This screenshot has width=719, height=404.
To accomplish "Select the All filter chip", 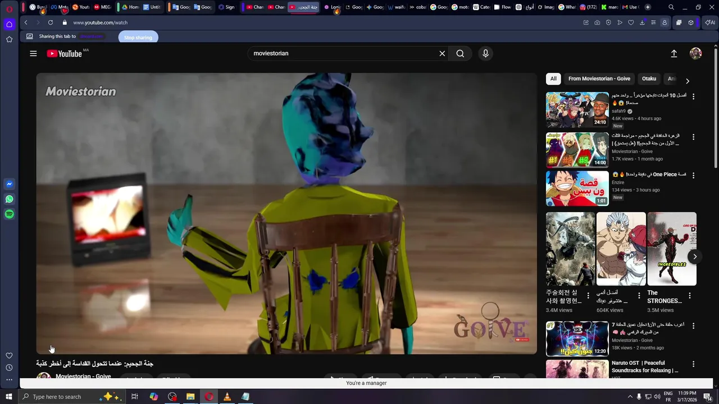I will click(553, 79).
